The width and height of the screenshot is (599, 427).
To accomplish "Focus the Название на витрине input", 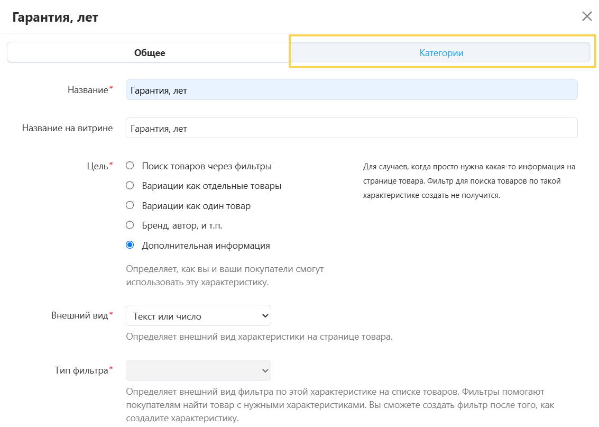I will (351, 128).
